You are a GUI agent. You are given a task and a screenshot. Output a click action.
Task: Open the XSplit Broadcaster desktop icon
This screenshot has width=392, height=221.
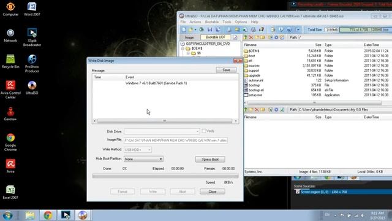coord(32,37)
